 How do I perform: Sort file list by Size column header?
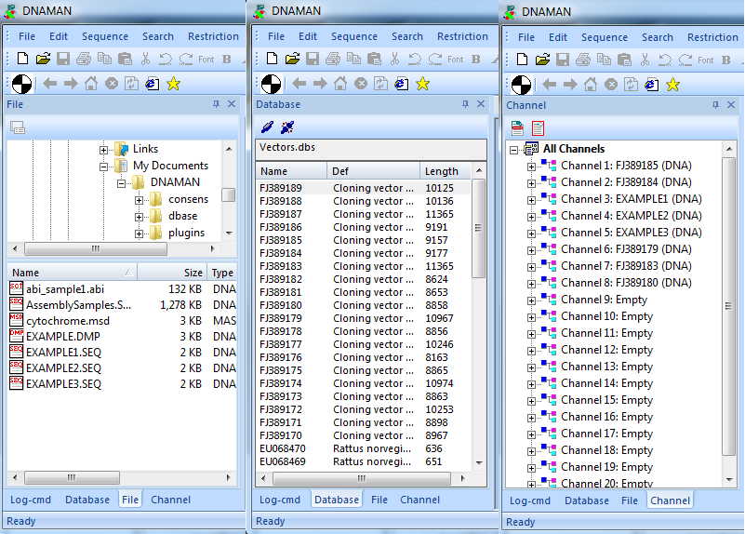pos(172,273)
